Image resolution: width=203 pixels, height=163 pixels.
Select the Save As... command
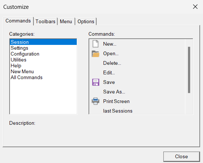point(114,92)
